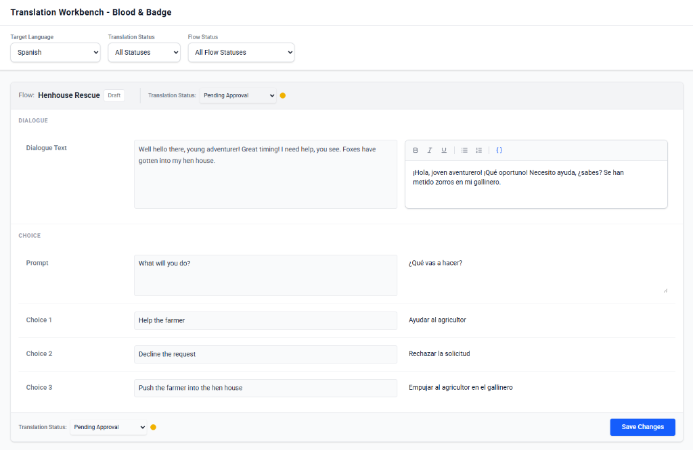693x450 pixels.
Task: Click the curly braces variable icon
Action: [499, 150]
